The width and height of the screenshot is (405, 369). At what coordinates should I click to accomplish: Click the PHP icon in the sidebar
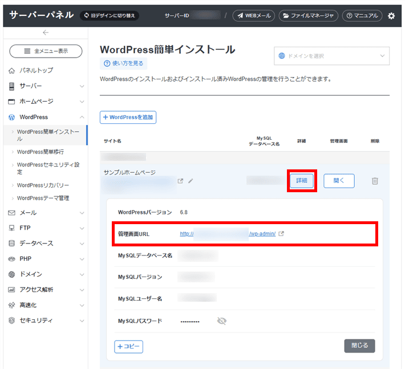click(11, 259)
